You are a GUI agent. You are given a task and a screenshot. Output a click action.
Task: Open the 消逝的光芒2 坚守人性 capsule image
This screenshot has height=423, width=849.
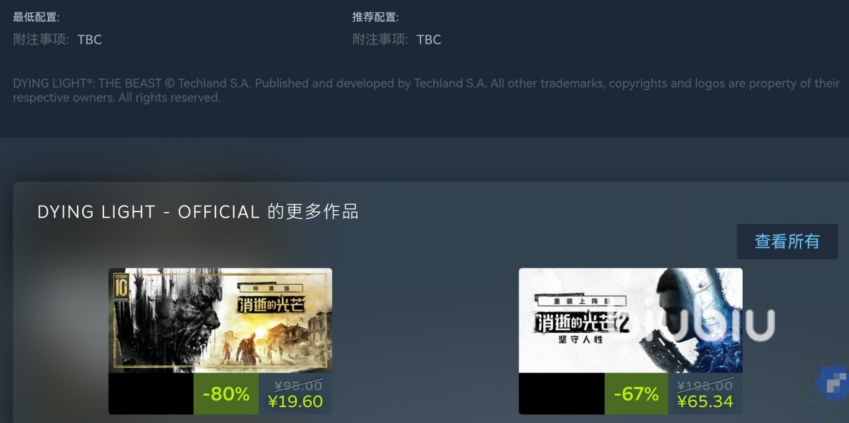[630, 320]
